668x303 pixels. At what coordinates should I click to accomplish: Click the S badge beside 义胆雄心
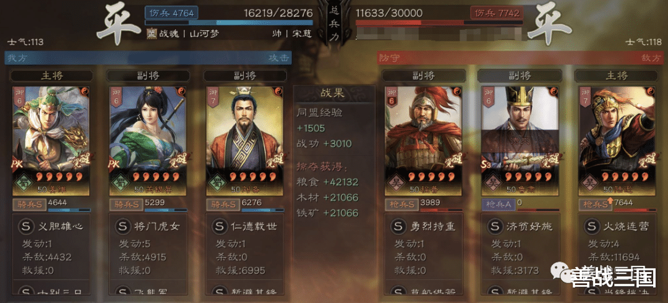[26, 227]
